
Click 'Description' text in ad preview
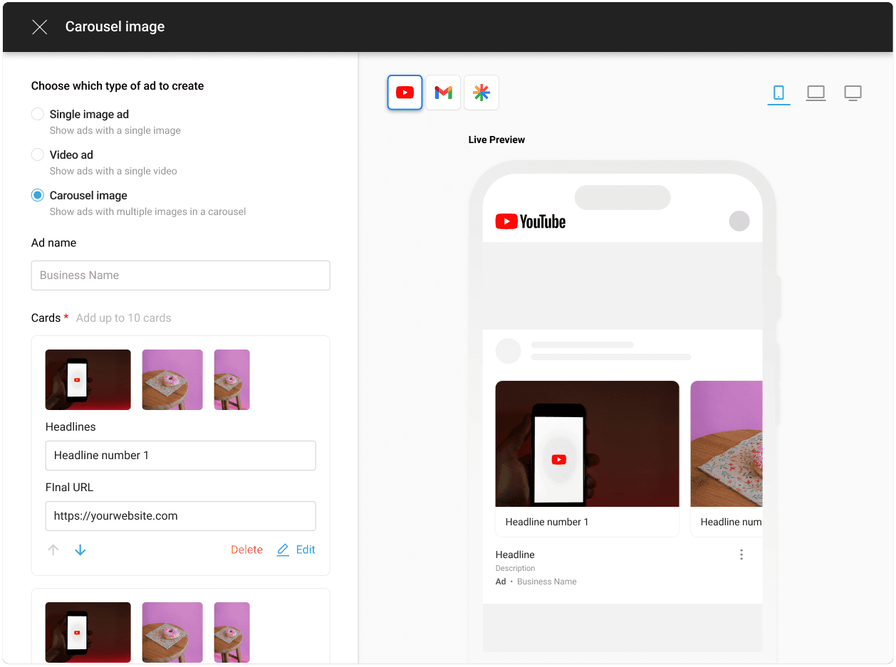[515, 568]
